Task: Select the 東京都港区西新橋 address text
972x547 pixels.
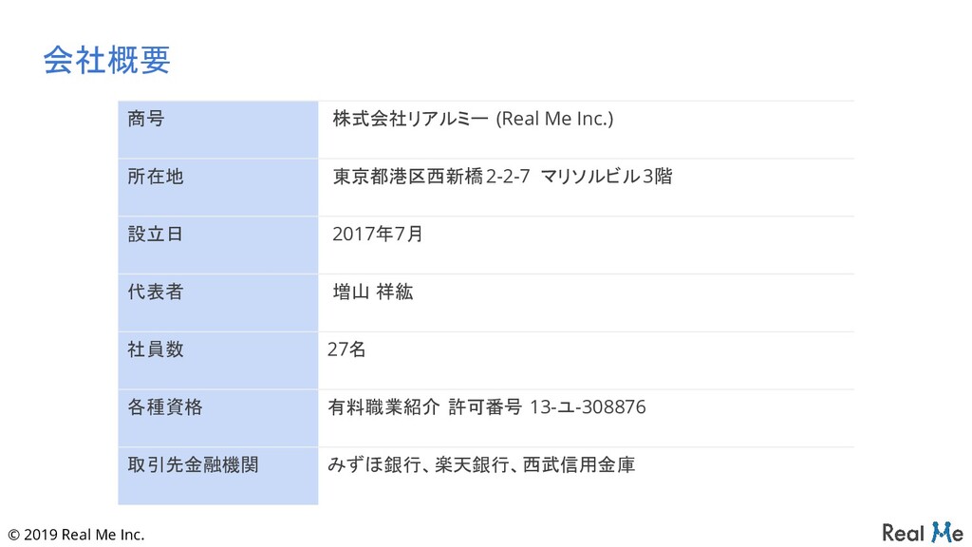Action: (408, 177)
